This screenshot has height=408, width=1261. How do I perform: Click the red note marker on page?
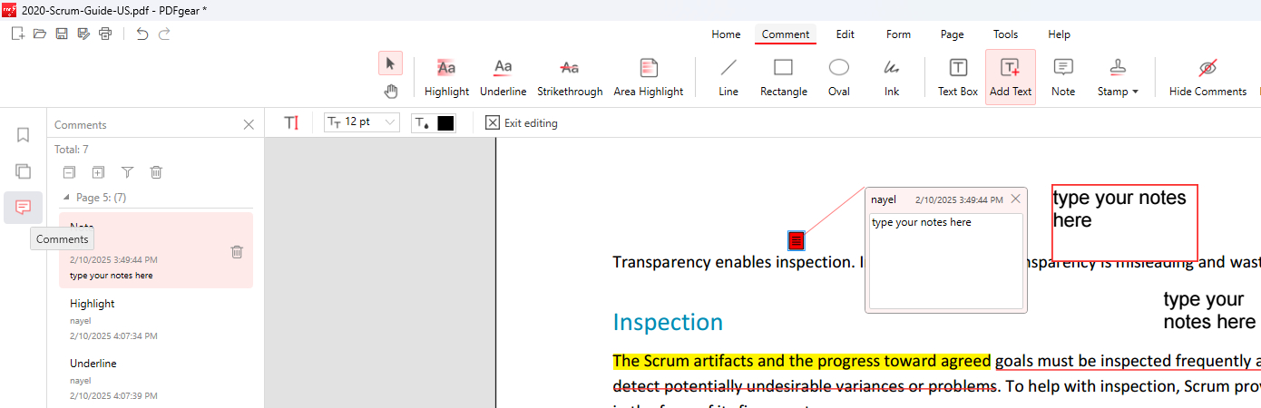(x=796, y=240)
